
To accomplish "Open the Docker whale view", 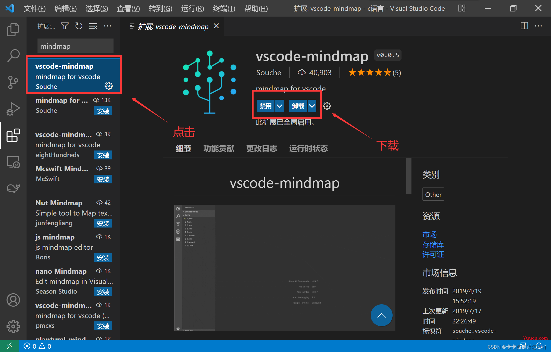I will 13,188.
